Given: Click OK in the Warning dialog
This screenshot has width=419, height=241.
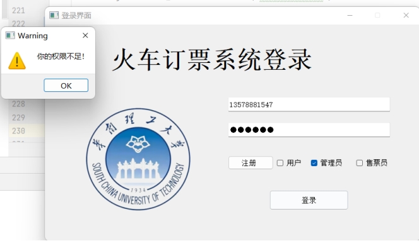Looking at the screenshot, I should 66,86.
